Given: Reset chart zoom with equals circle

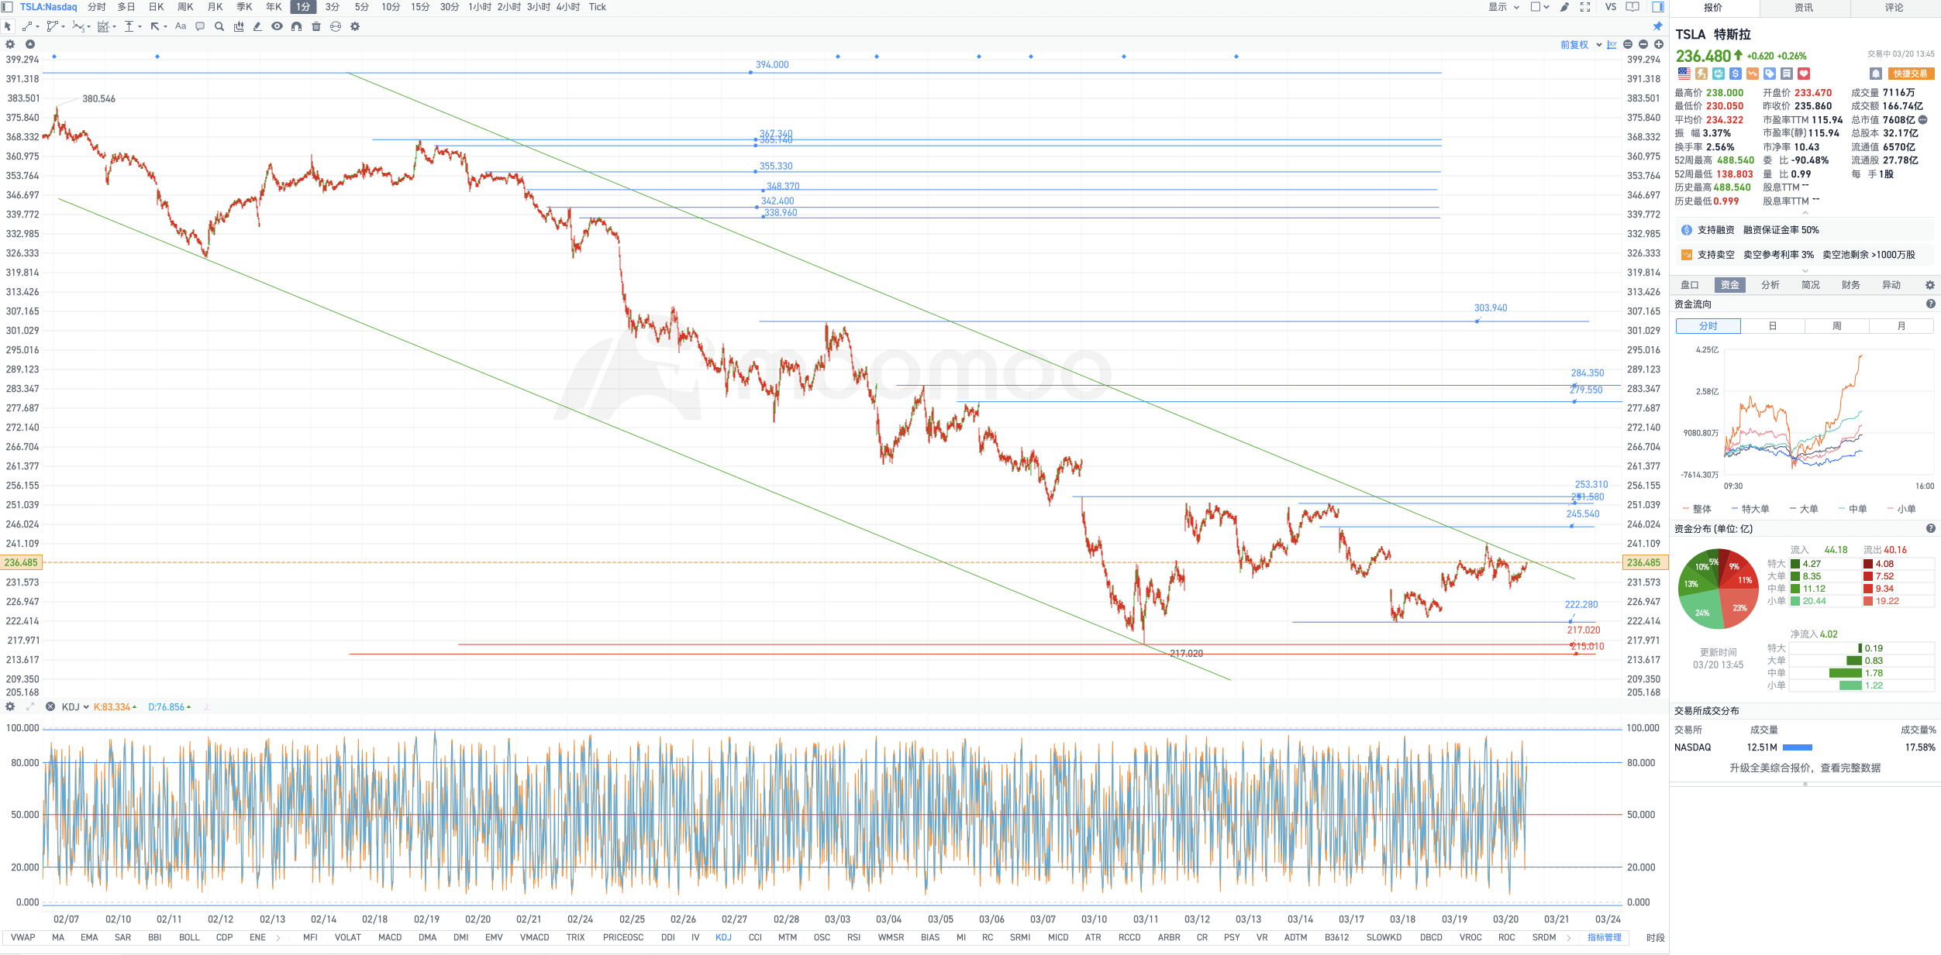Looking at the screenshot, I should [1628, 44].
